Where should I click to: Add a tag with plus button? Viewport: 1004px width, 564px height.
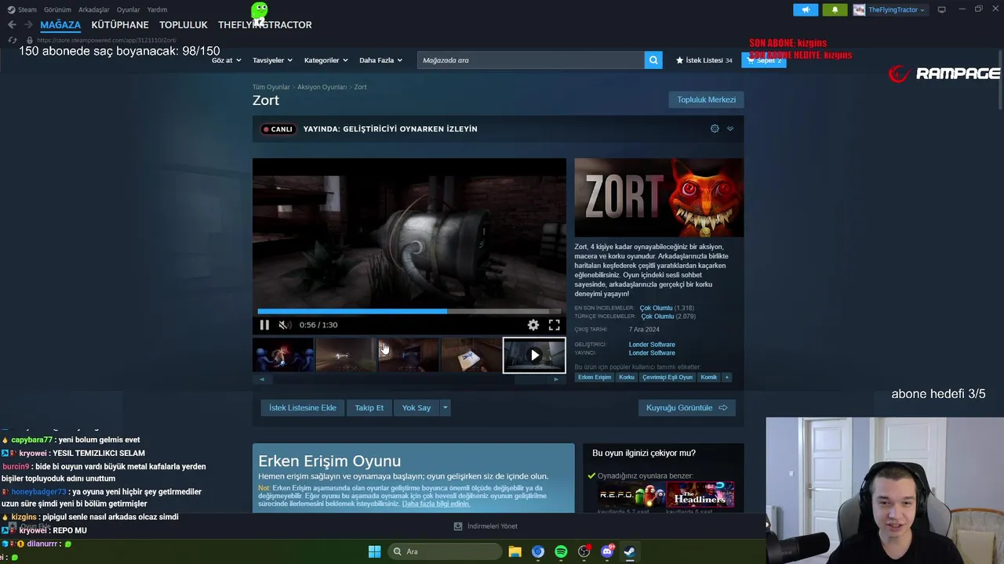tap(727, 377)
